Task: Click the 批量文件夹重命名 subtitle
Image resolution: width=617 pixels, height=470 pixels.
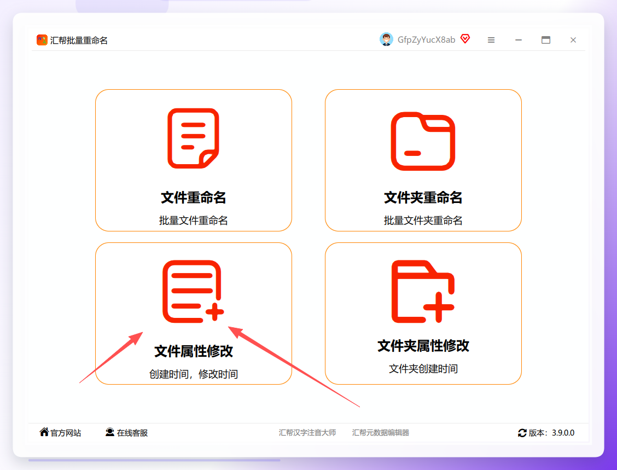Action: point(423,221)
